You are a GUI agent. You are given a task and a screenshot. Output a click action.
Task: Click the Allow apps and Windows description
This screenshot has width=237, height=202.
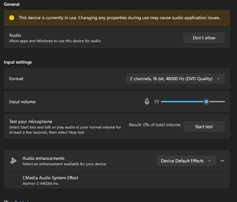tap(55, 41)
